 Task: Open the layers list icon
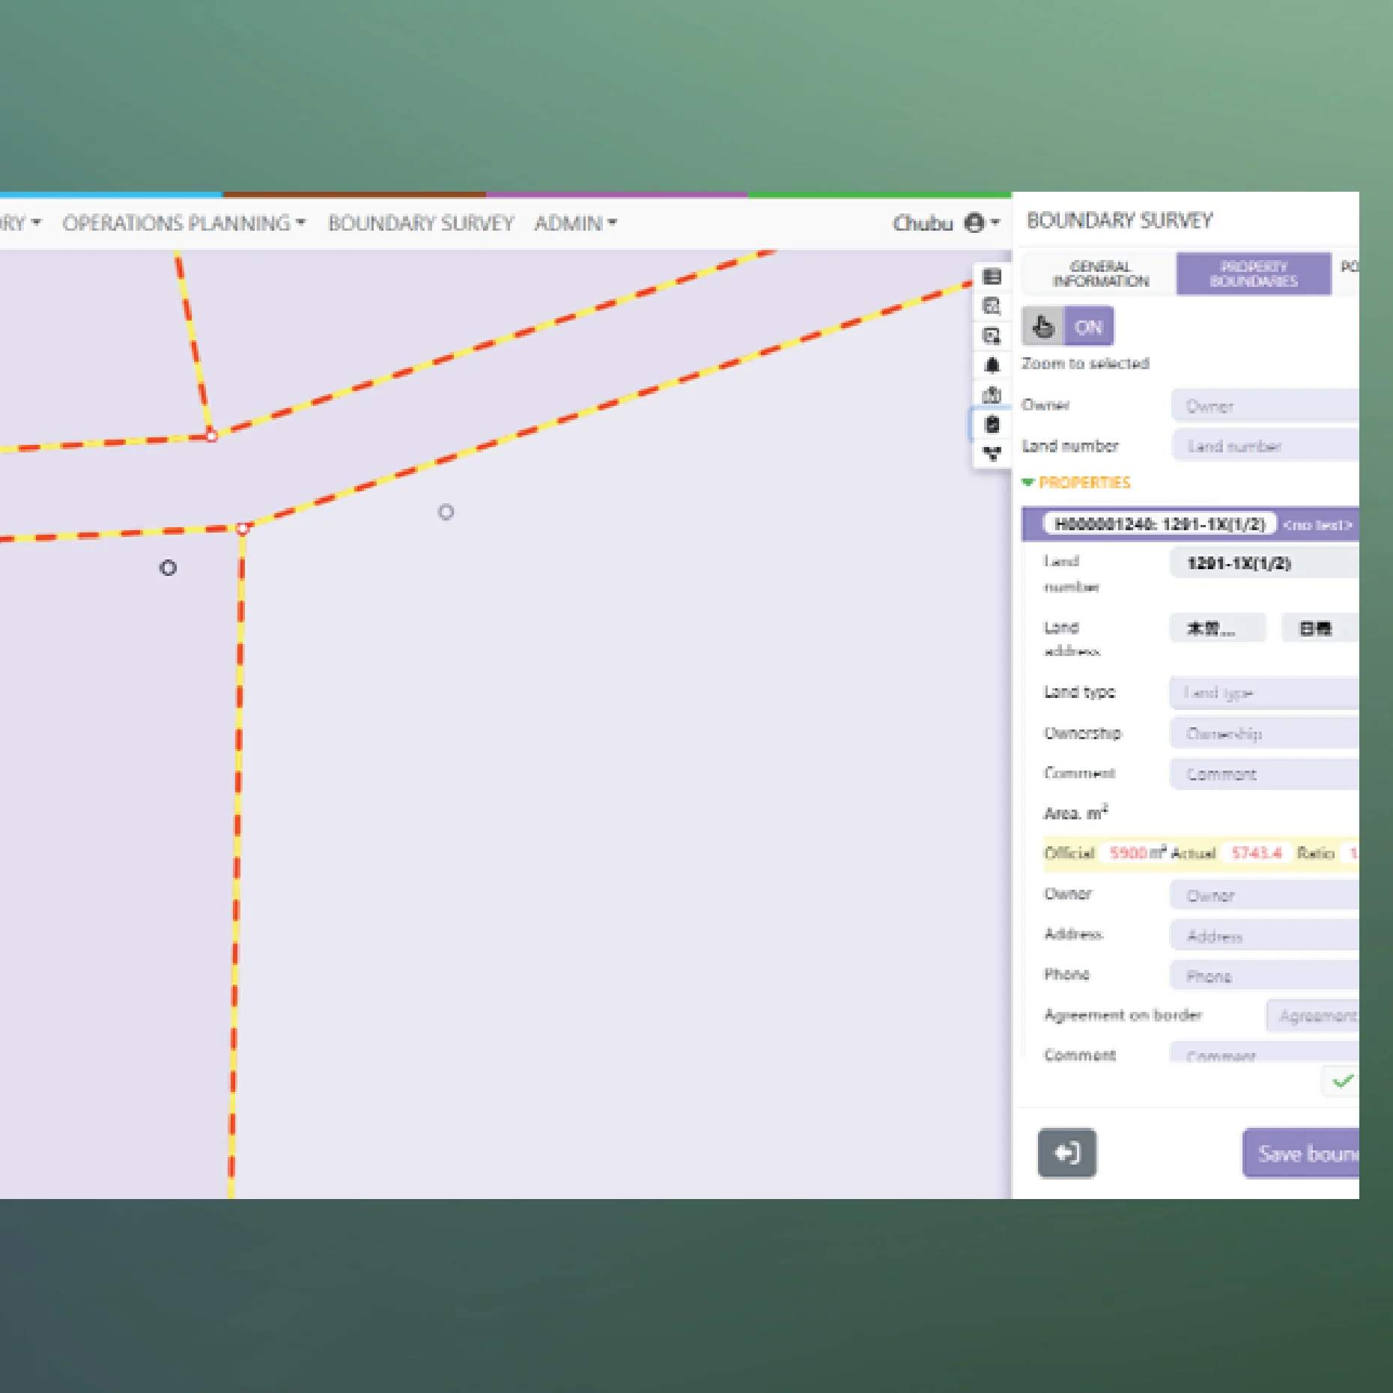991,277
